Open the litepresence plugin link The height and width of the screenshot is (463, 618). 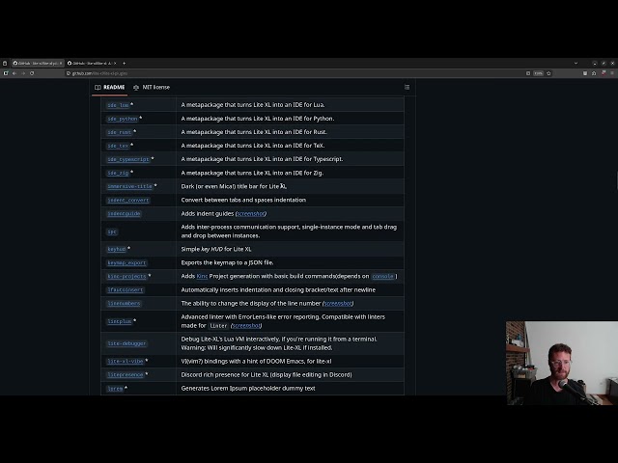126,375
